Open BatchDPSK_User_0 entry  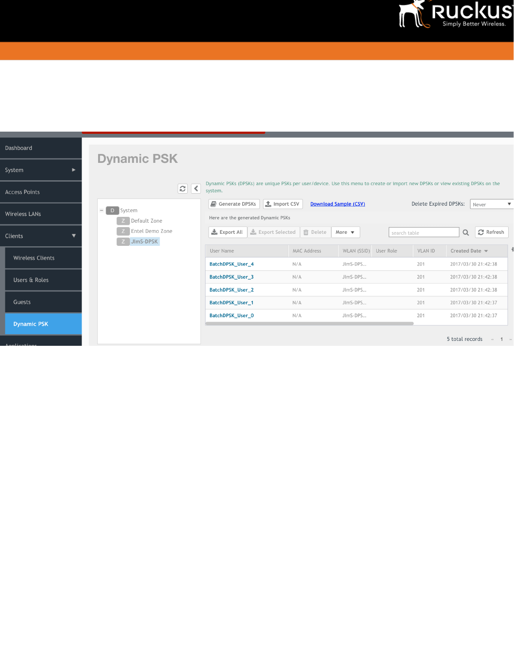pyautogui.click(x=231, y=316)
